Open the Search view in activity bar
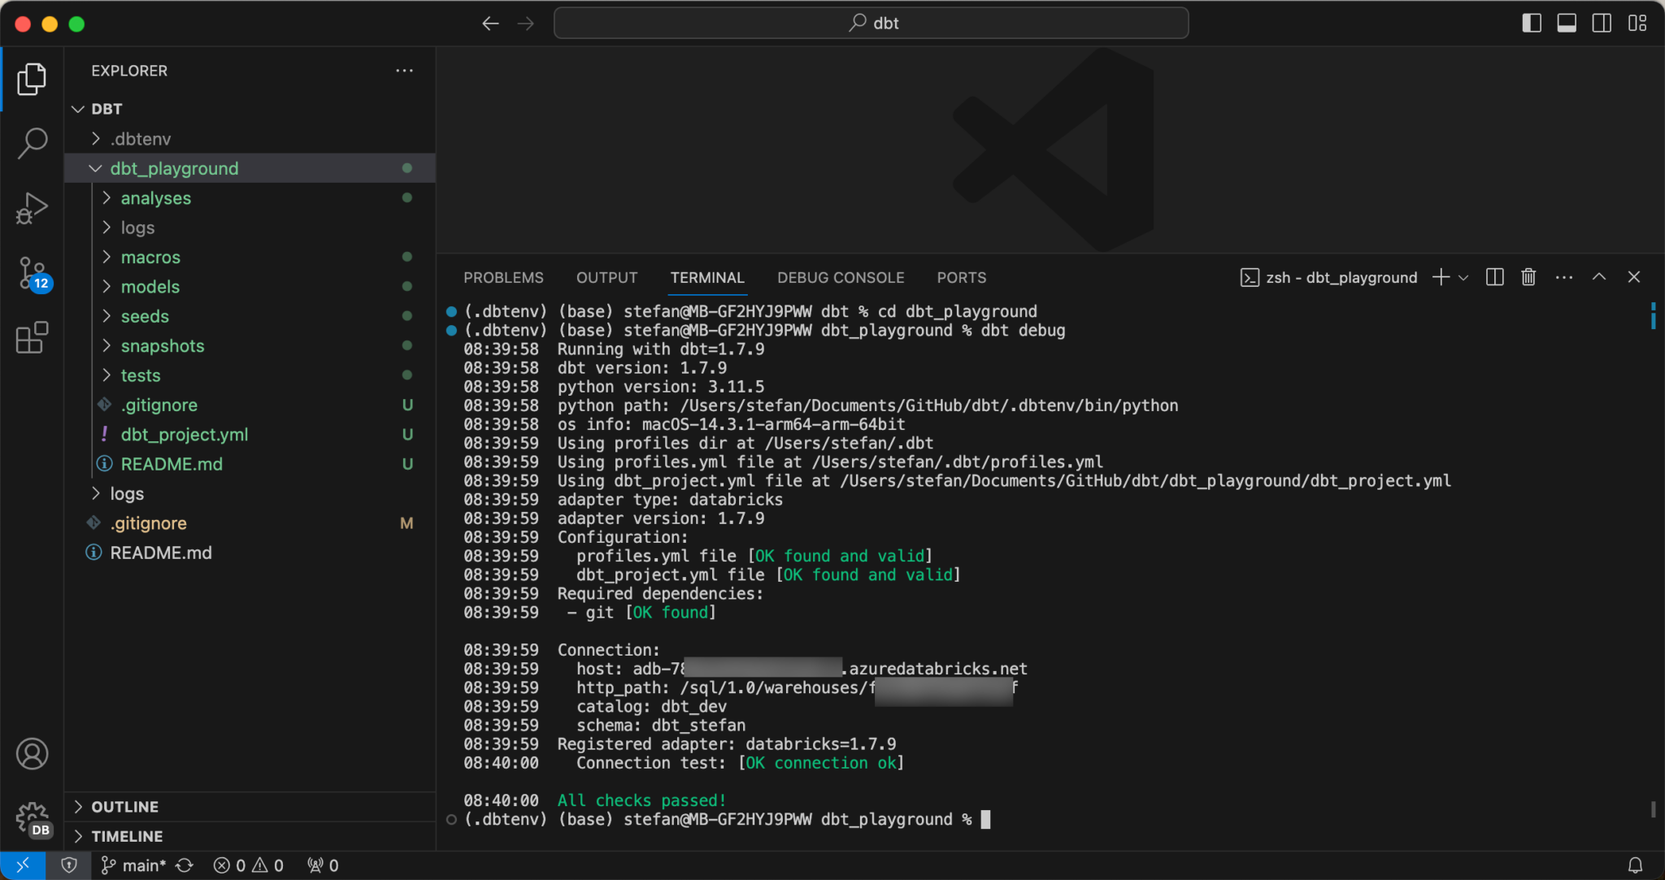This screenshot has height=880, width=1665. [x=33, y=143]
